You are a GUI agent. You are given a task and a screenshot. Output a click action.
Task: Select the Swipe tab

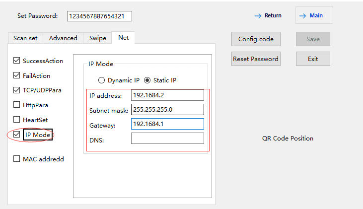[97, 38]
